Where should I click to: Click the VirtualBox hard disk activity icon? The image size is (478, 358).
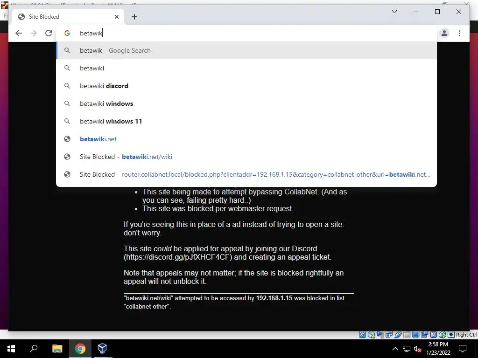pos(362,335)
